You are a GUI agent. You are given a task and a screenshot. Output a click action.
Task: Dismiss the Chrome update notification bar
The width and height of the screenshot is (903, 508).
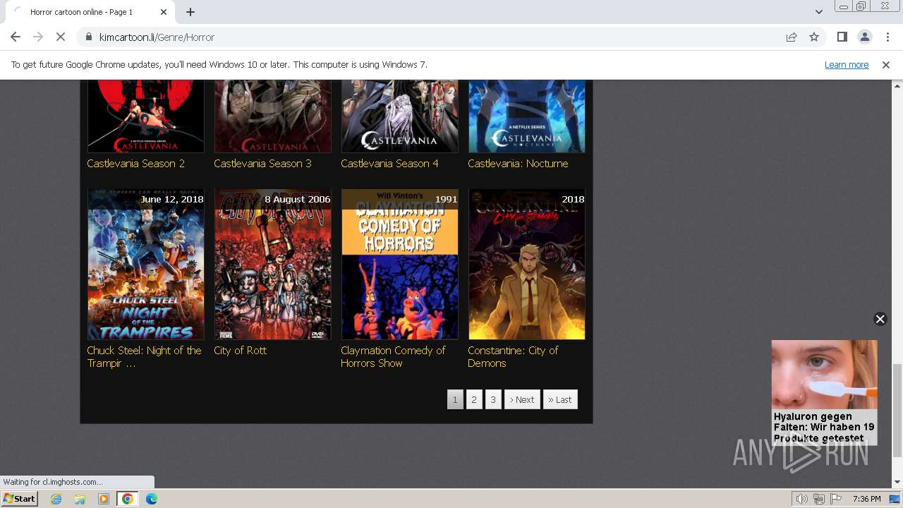tap(886, 64)
